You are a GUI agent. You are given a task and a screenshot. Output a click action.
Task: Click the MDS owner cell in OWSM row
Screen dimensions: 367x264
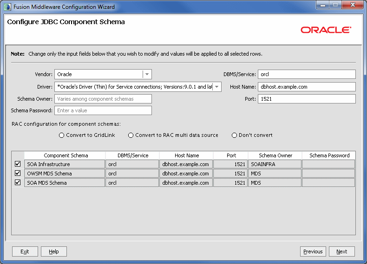coord(275,173)
